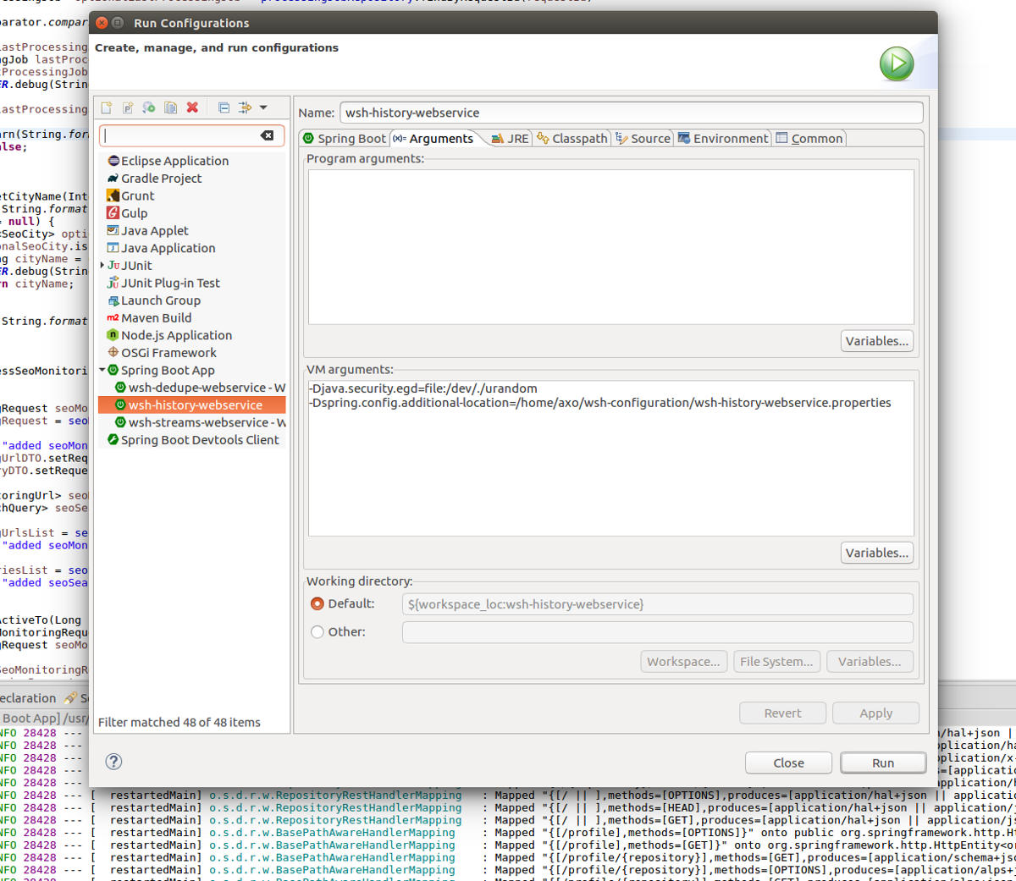Switch to the Classpath tab
This screenshot has height=881, width=1016.
(x=571, y=139)
